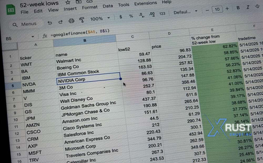Image resolution: width=263 pixels, height=163 pixels.
Task: Open the Data menu
Action: (108, 6)
